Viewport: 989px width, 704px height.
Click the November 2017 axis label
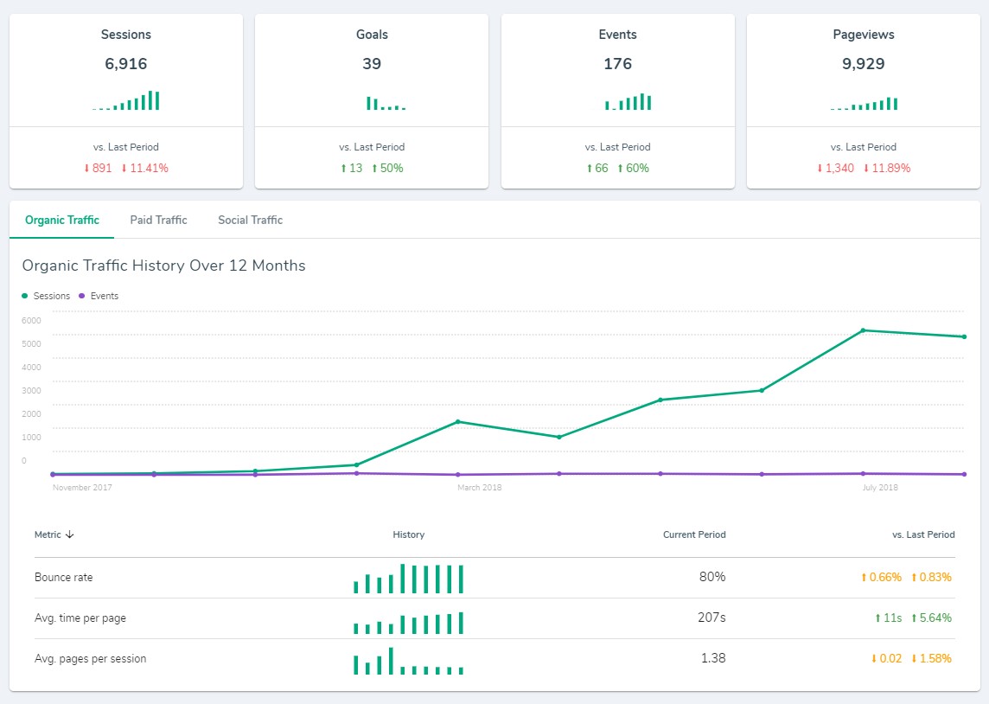click(x=82, y=488)
